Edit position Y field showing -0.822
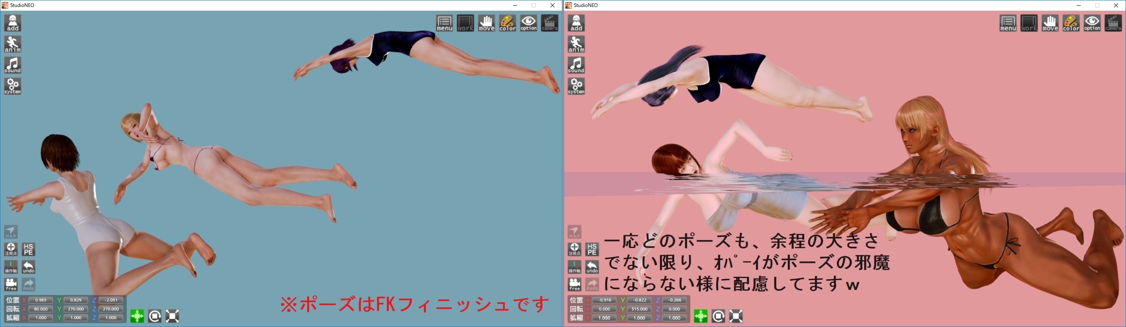 (x=639, y=300)
